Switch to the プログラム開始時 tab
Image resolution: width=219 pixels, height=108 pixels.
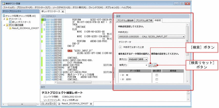[x=125, y=21]
